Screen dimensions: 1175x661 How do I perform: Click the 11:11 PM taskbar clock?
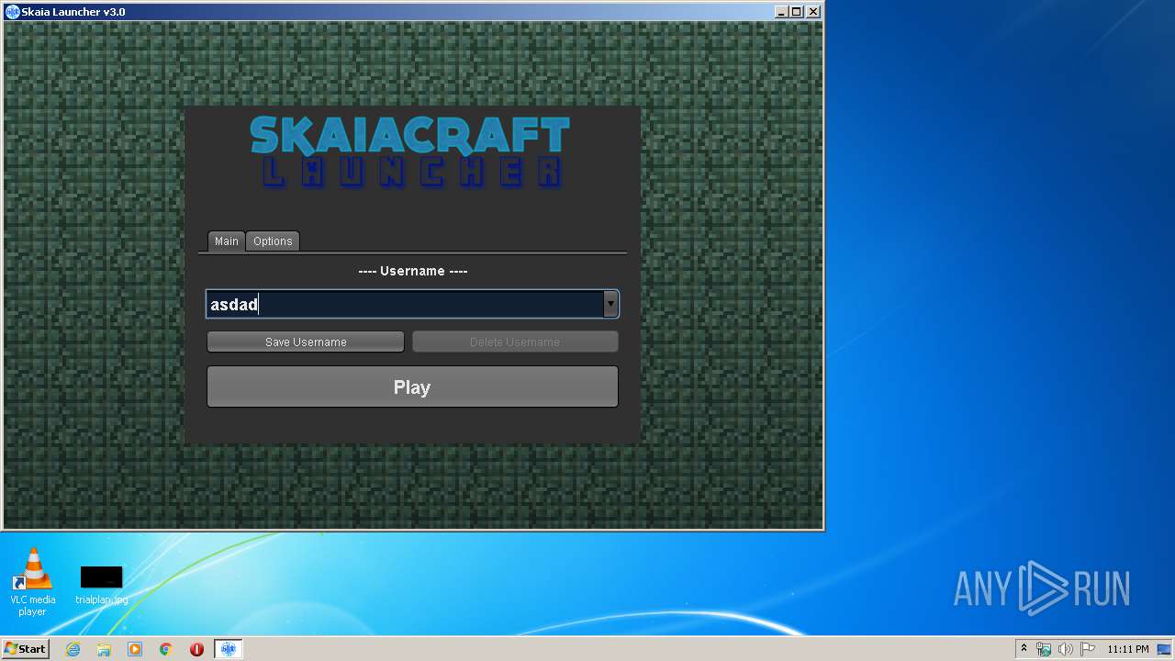point(1127,649)
